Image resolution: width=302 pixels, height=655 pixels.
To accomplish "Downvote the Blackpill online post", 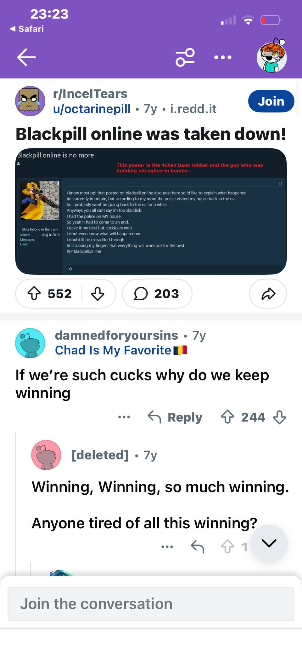I will (x=98, y=294).
